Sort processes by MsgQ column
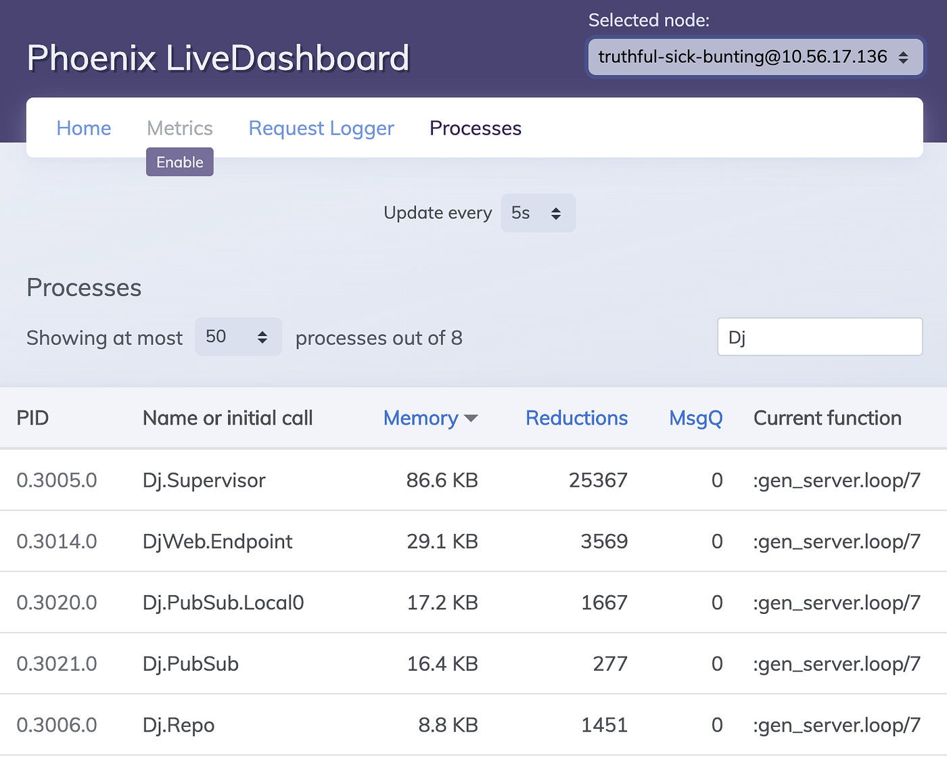Image resolution: width=947 pixels, height=762 pixels. click(x=695, y=418)
